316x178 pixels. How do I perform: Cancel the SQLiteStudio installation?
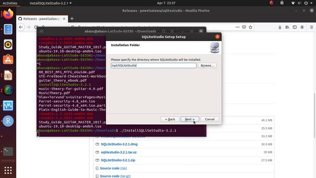click(x=209, y=119)
